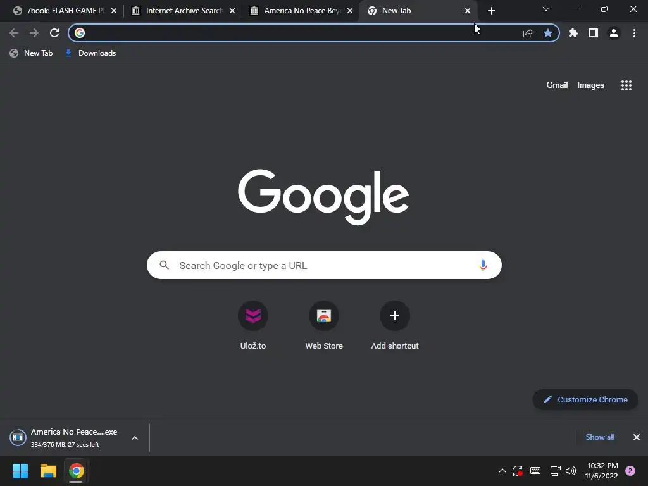Open the Google apps grid
Viewport: 648px width, 486px height.
point(626,85)
